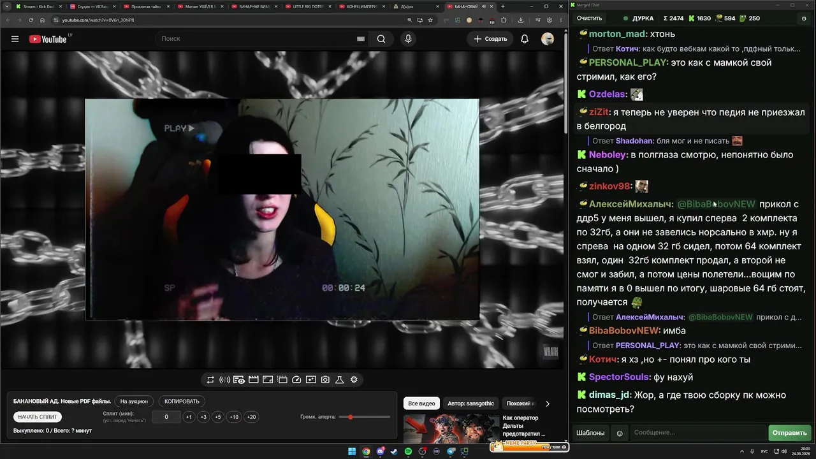The width and height of the screenshot is (816, 459).
Task: Open the on-screen keyboard in search box
Action: (361, 39)
